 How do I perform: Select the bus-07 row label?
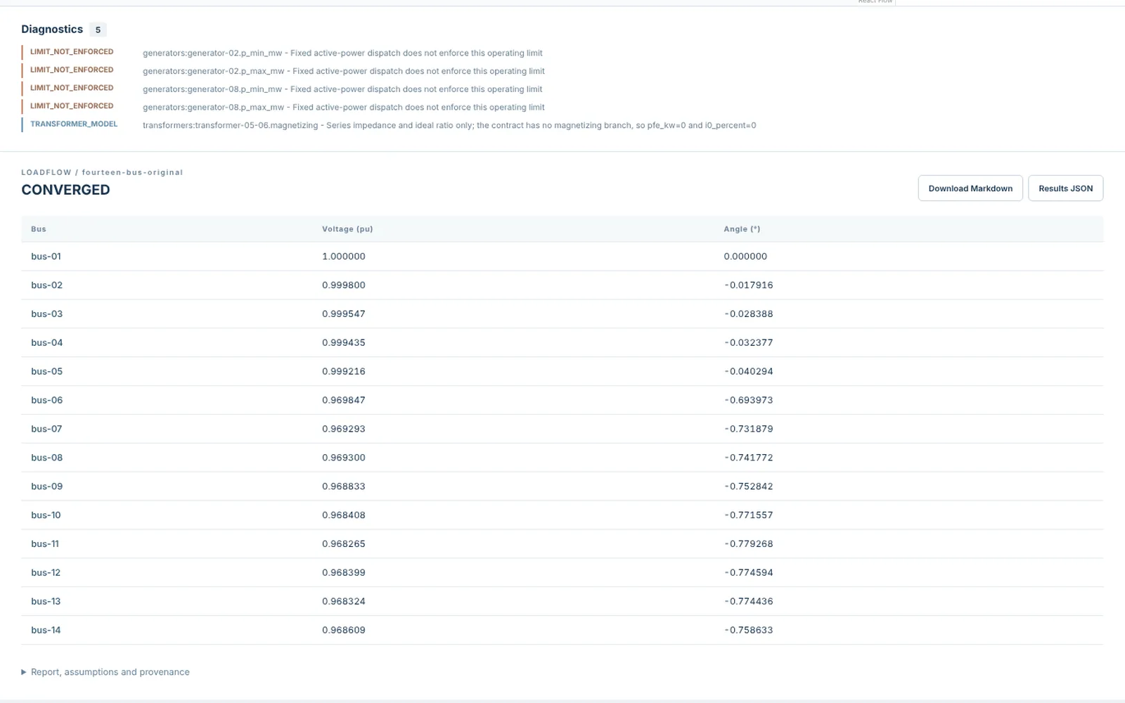46,430
